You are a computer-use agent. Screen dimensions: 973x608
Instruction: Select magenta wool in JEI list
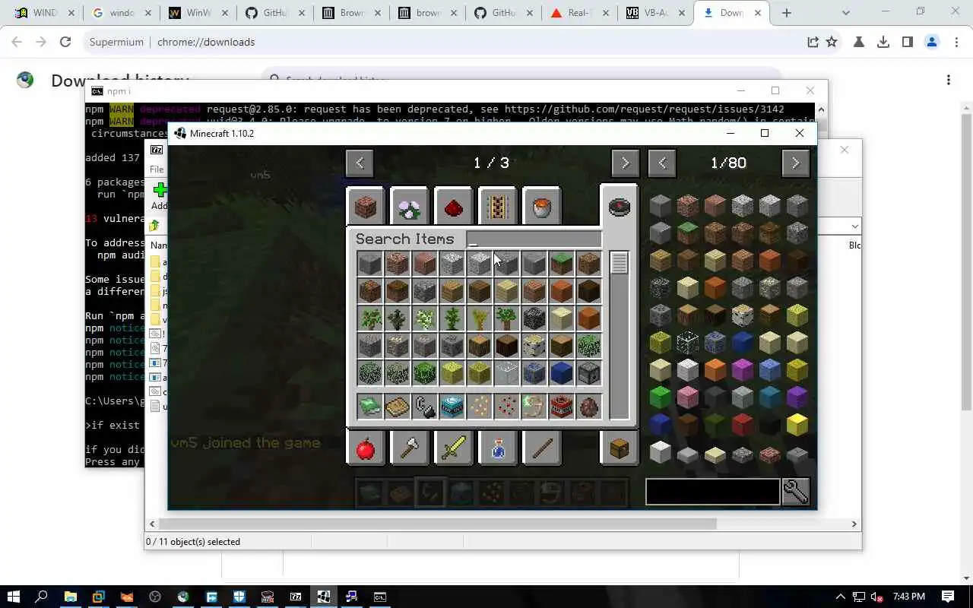(x=742, y=369)
